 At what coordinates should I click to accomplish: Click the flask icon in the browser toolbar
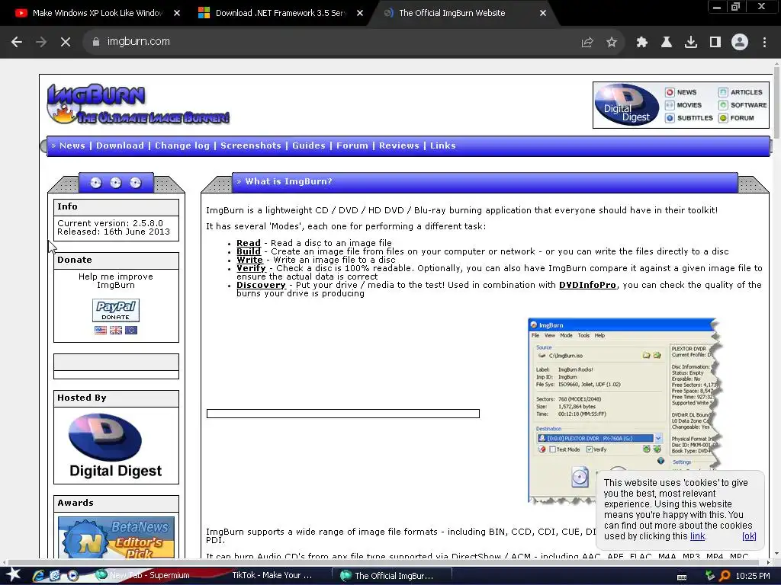click(x=667, y=43)
